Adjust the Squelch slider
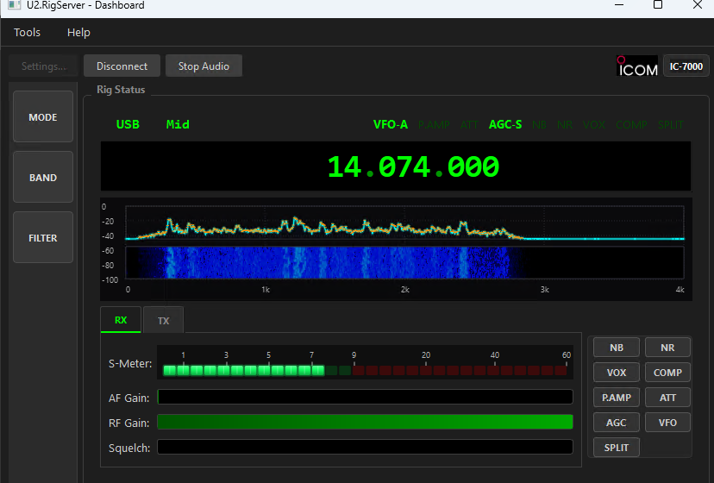The height and width of the screenshot is (483, 714). (x=365, y=447)
